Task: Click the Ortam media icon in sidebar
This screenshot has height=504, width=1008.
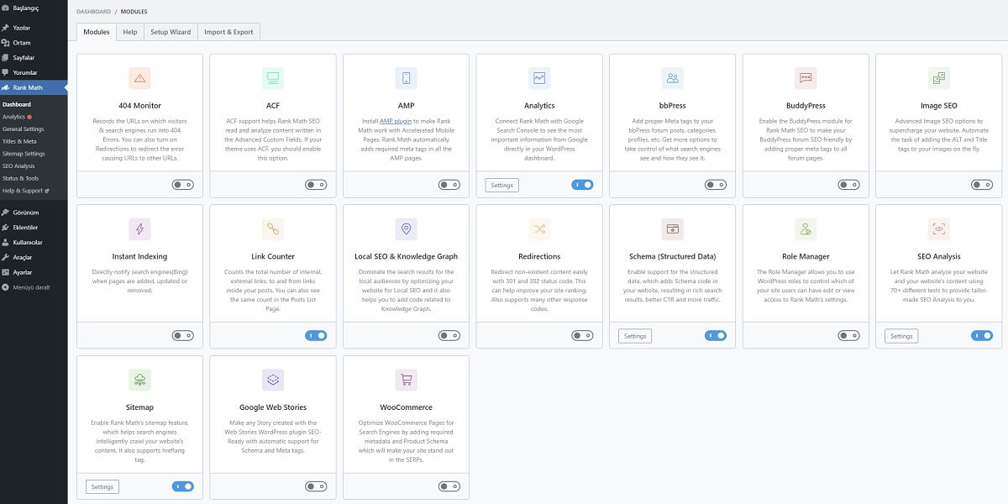Action: point(6,43)
